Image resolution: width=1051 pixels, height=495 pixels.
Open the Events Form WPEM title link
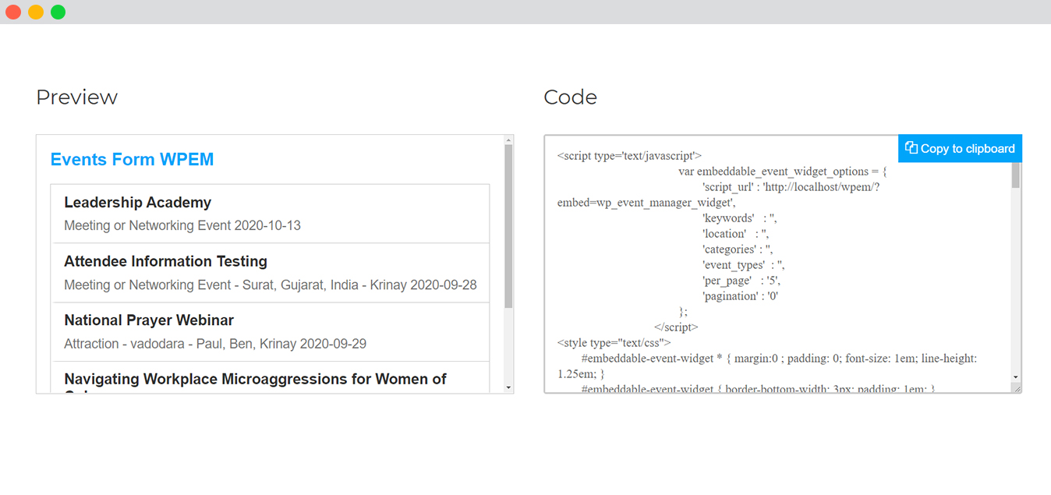(132, 160)
